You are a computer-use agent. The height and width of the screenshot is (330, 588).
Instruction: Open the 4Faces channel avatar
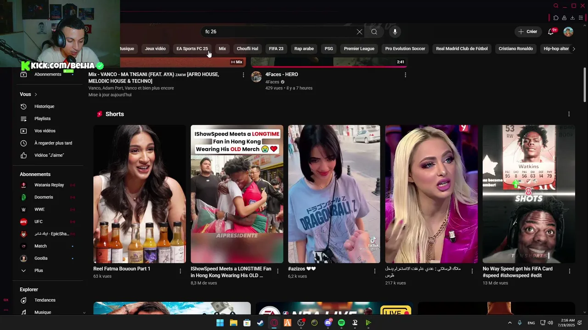(256, 77)
